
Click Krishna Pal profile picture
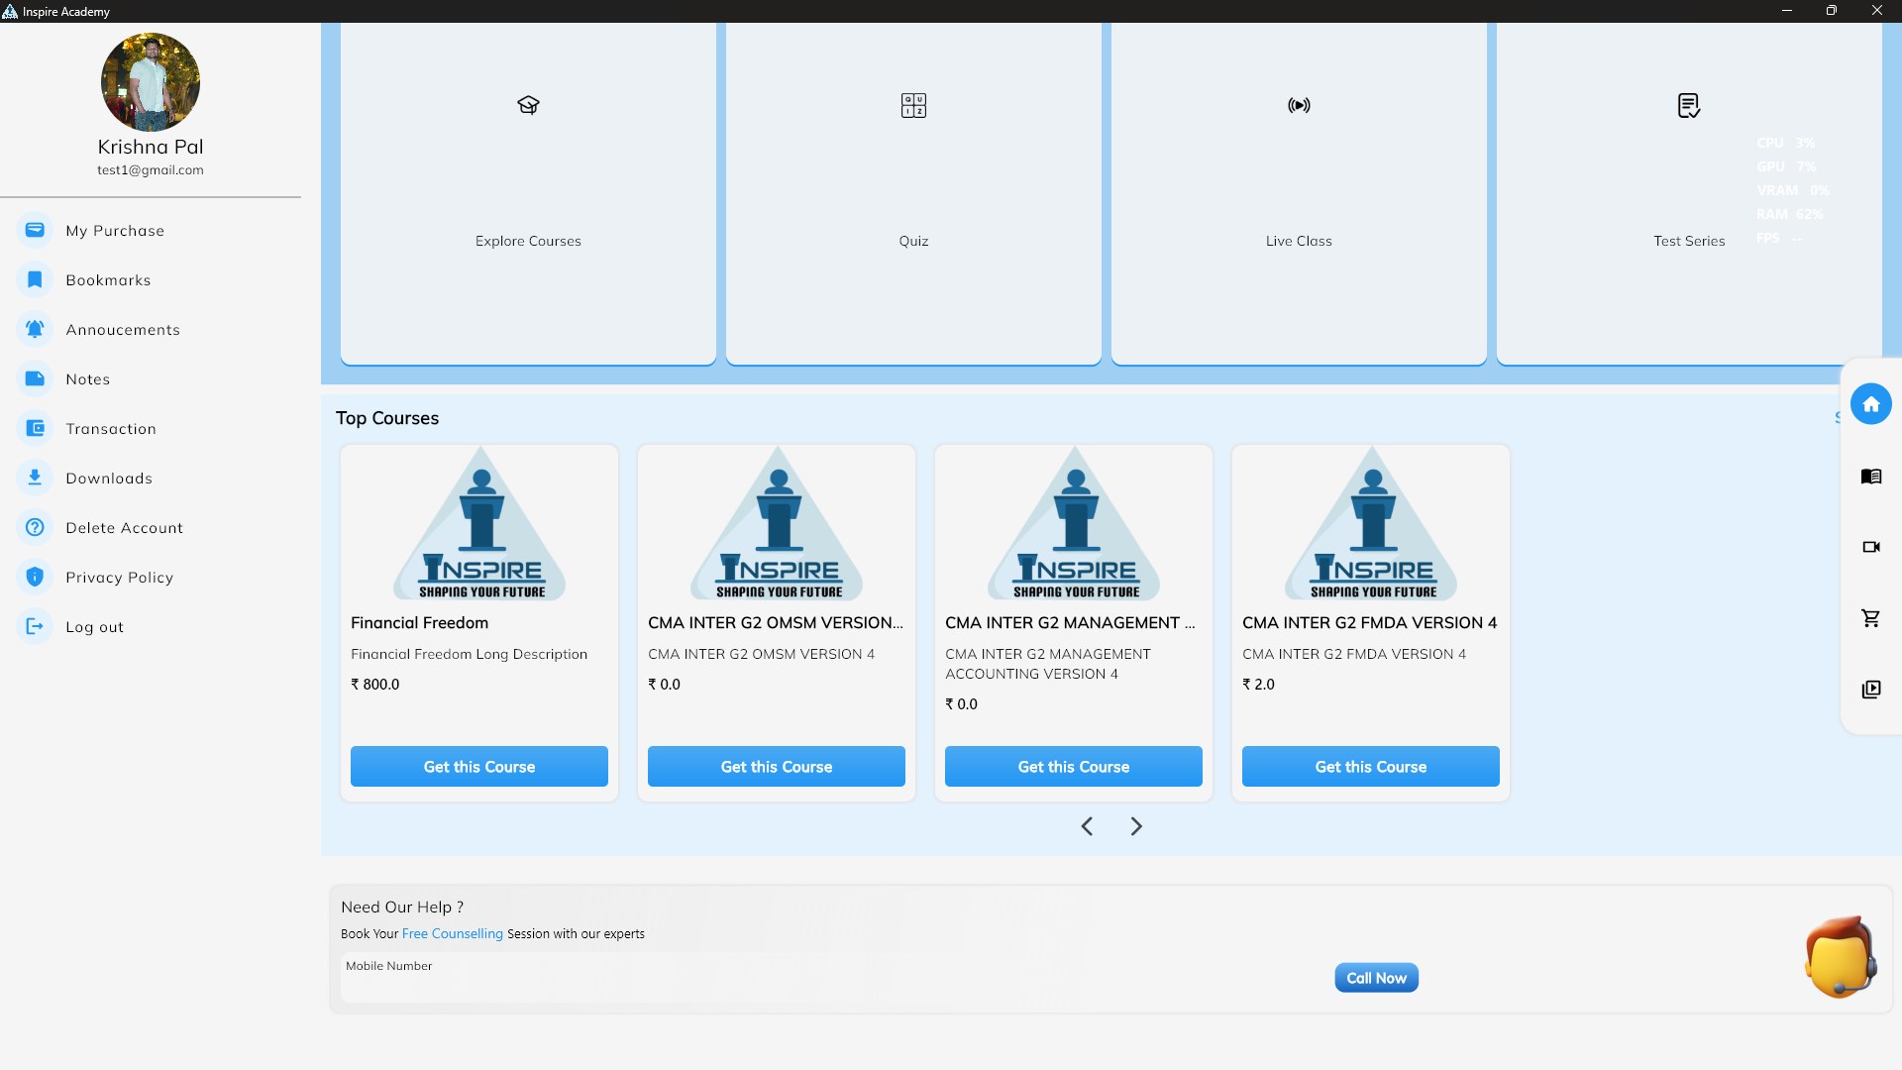tap(151, 82)
